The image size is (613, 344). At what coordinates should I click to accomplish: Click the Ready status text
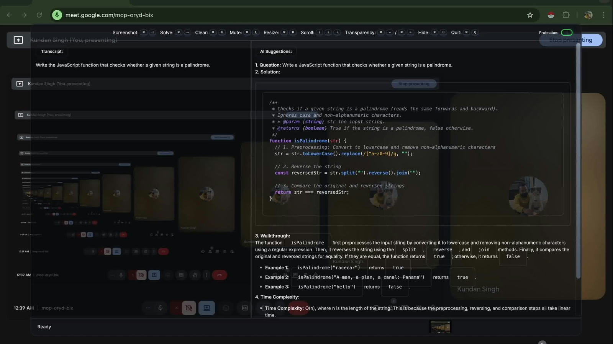click(44, 327)
